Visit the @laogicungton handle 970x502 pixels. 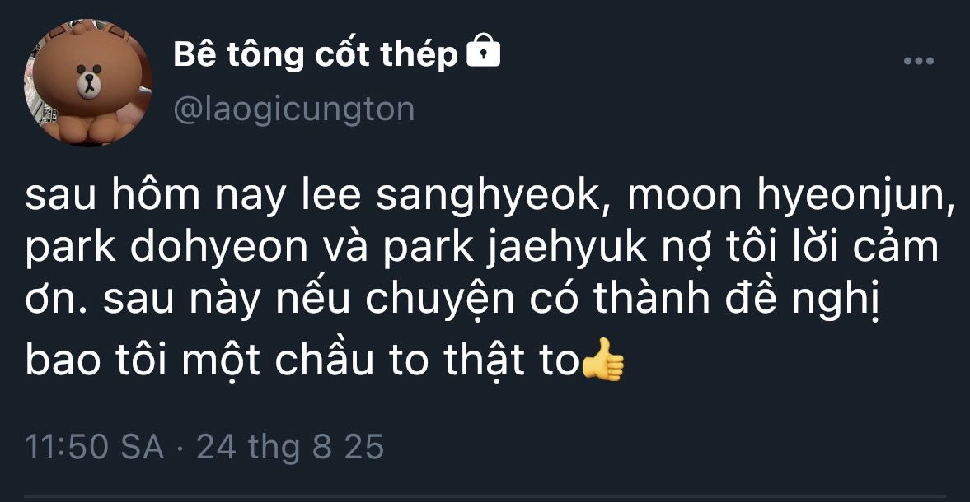(293, 109)
